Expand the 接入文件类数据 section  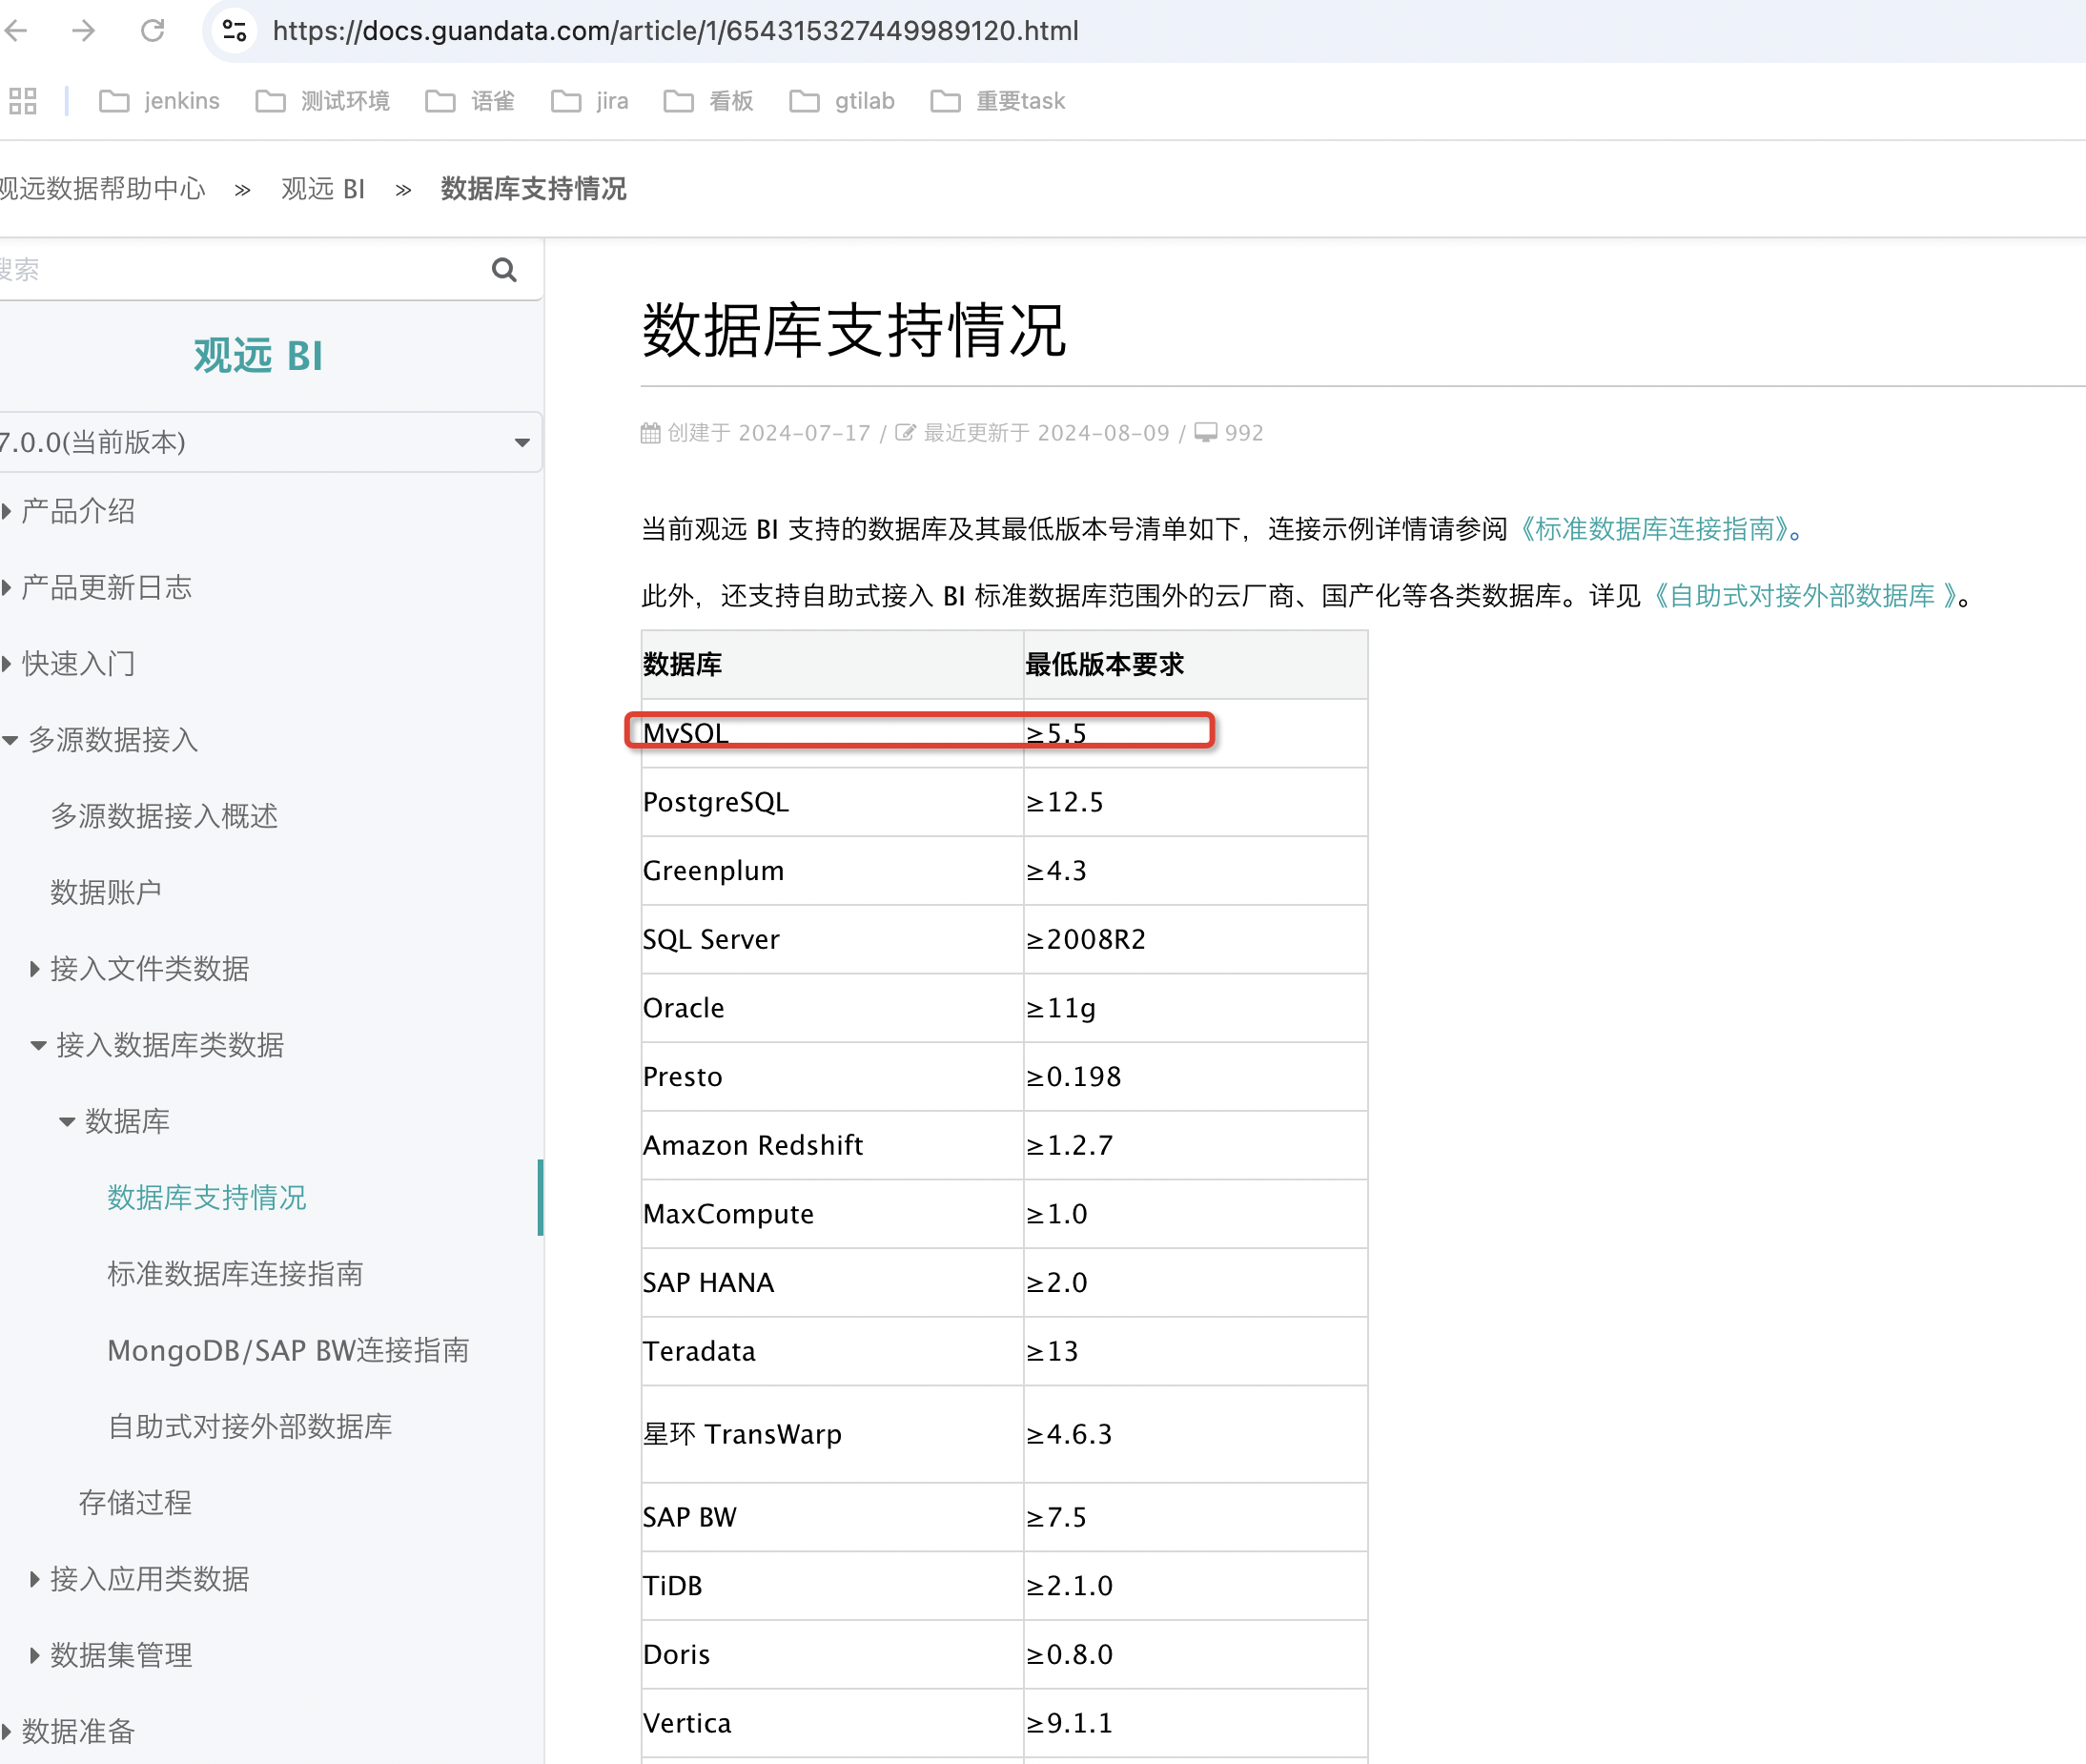[140, 968]
